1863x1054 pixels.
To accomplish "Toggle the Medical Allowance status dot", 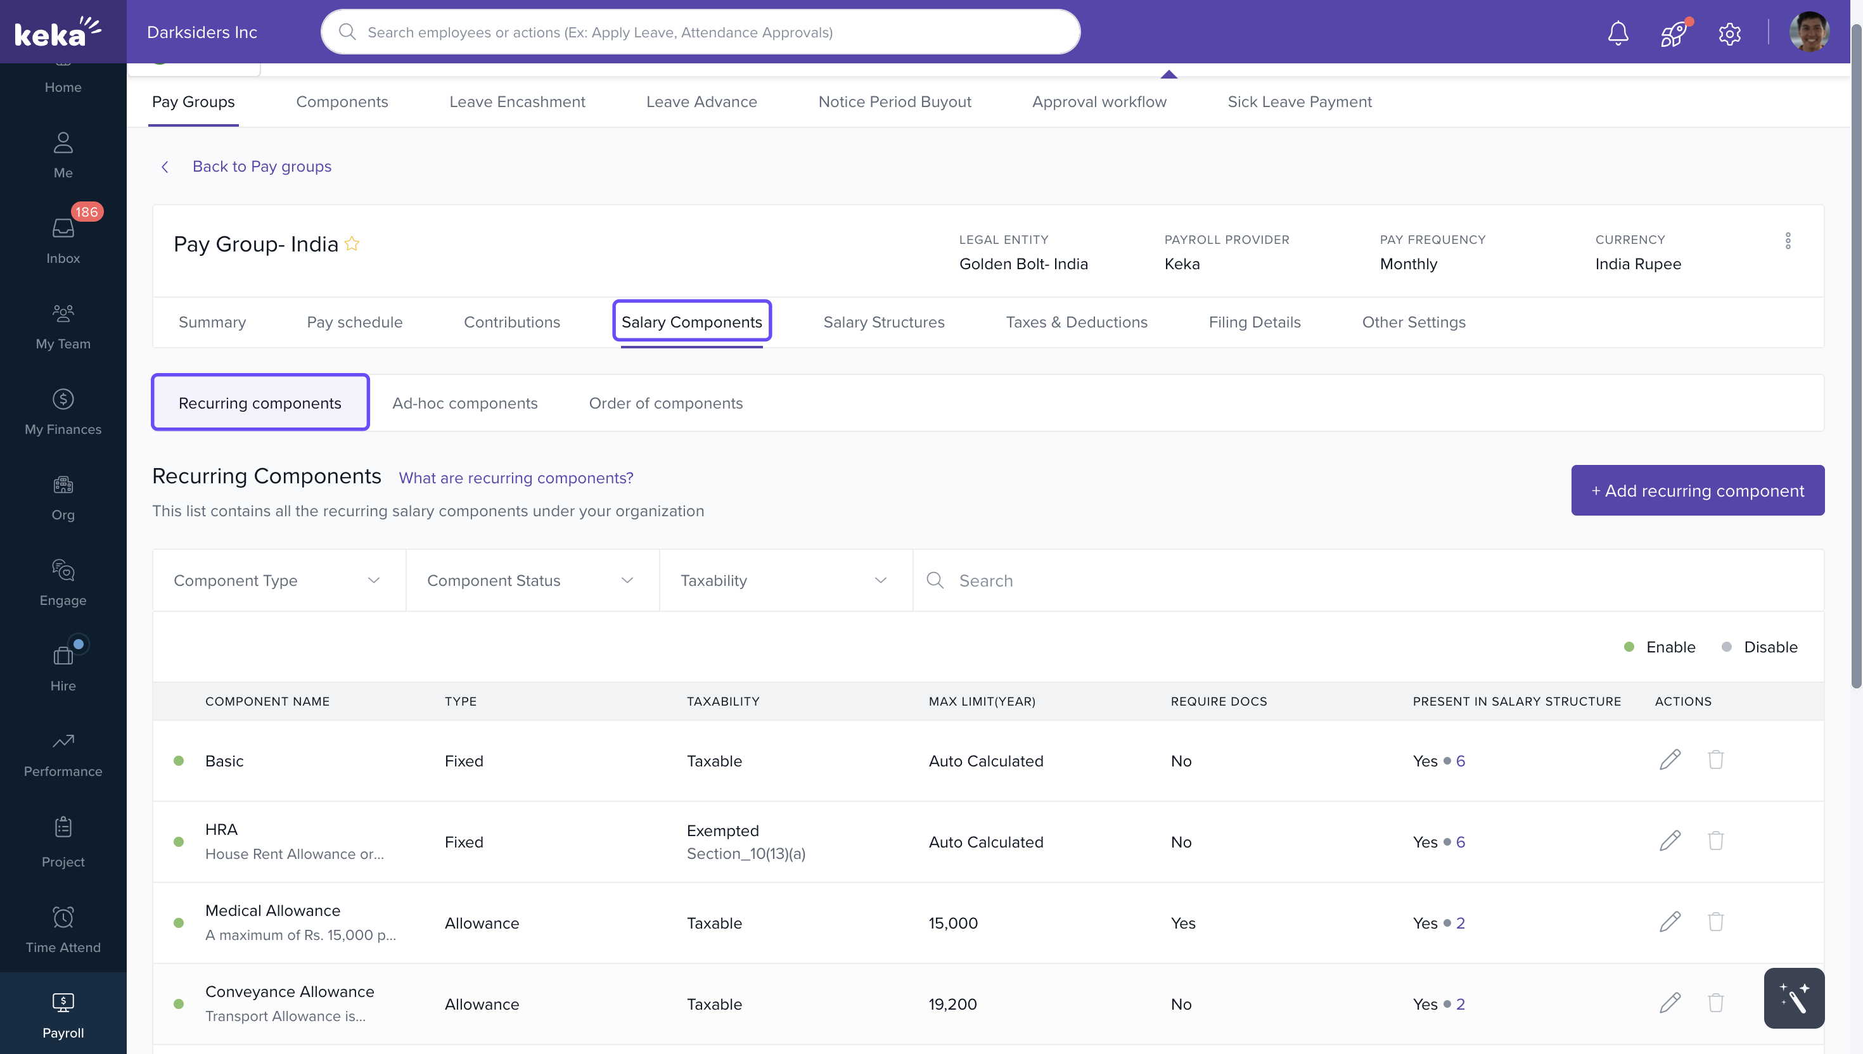I will click(179, 923).
